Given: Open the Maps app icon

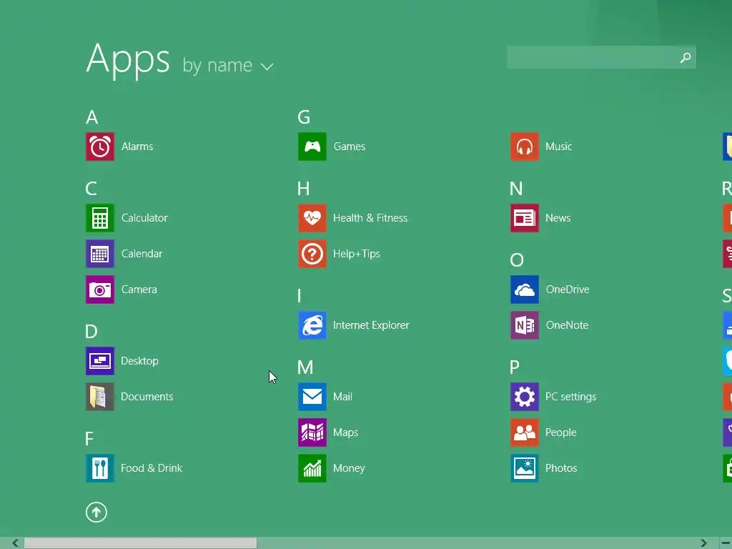Looking at the screenshot, I should [x=312, y=432].
